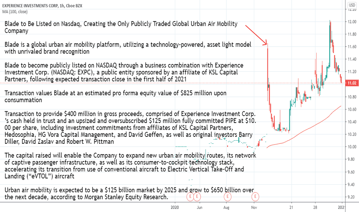Image resolution: width=359 pixels, height=212 pixels.
Task: Click the 11.60 price axis label
Action: (x=352, y=47)
